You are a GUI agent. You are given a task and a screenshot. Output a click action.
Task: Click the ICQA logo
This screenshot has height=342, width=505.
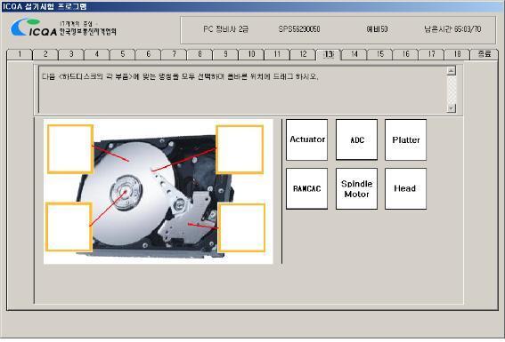63,28
